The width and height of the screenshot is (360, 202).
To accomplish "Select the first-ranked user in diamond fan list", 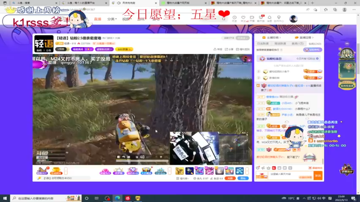I will (x=289, y=71).
